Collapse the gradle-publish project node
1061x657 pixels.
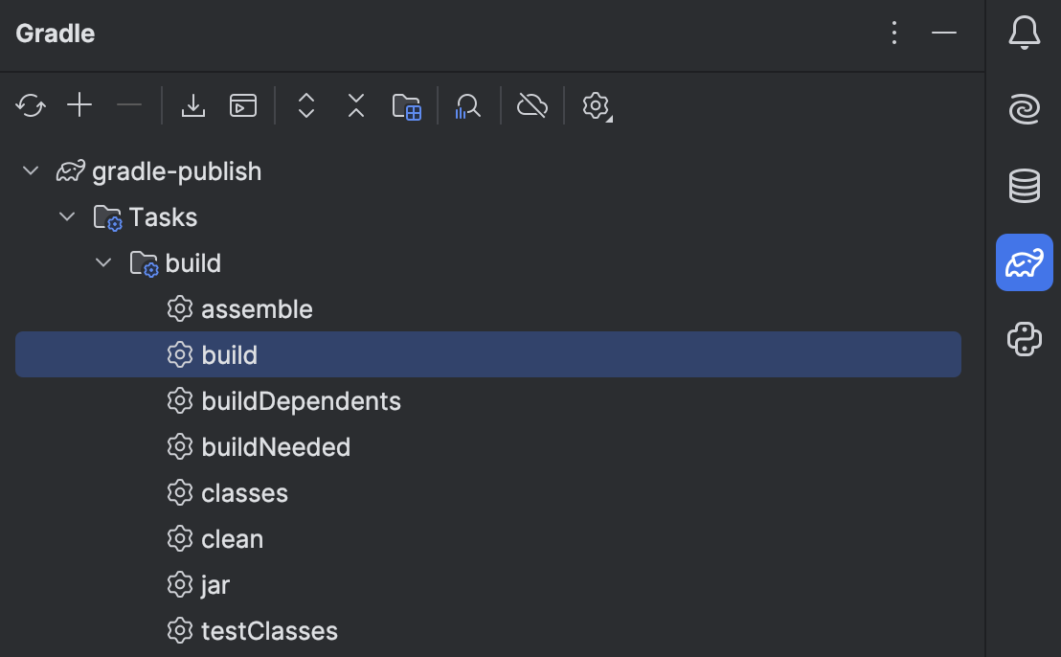click(x=31, y=171)
